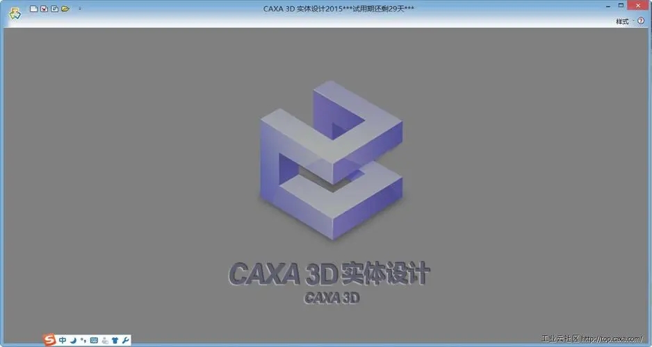Toggle punctuation mode on the IME bar
Viewport: 652px width, 347px height.
tap(83, 340)
